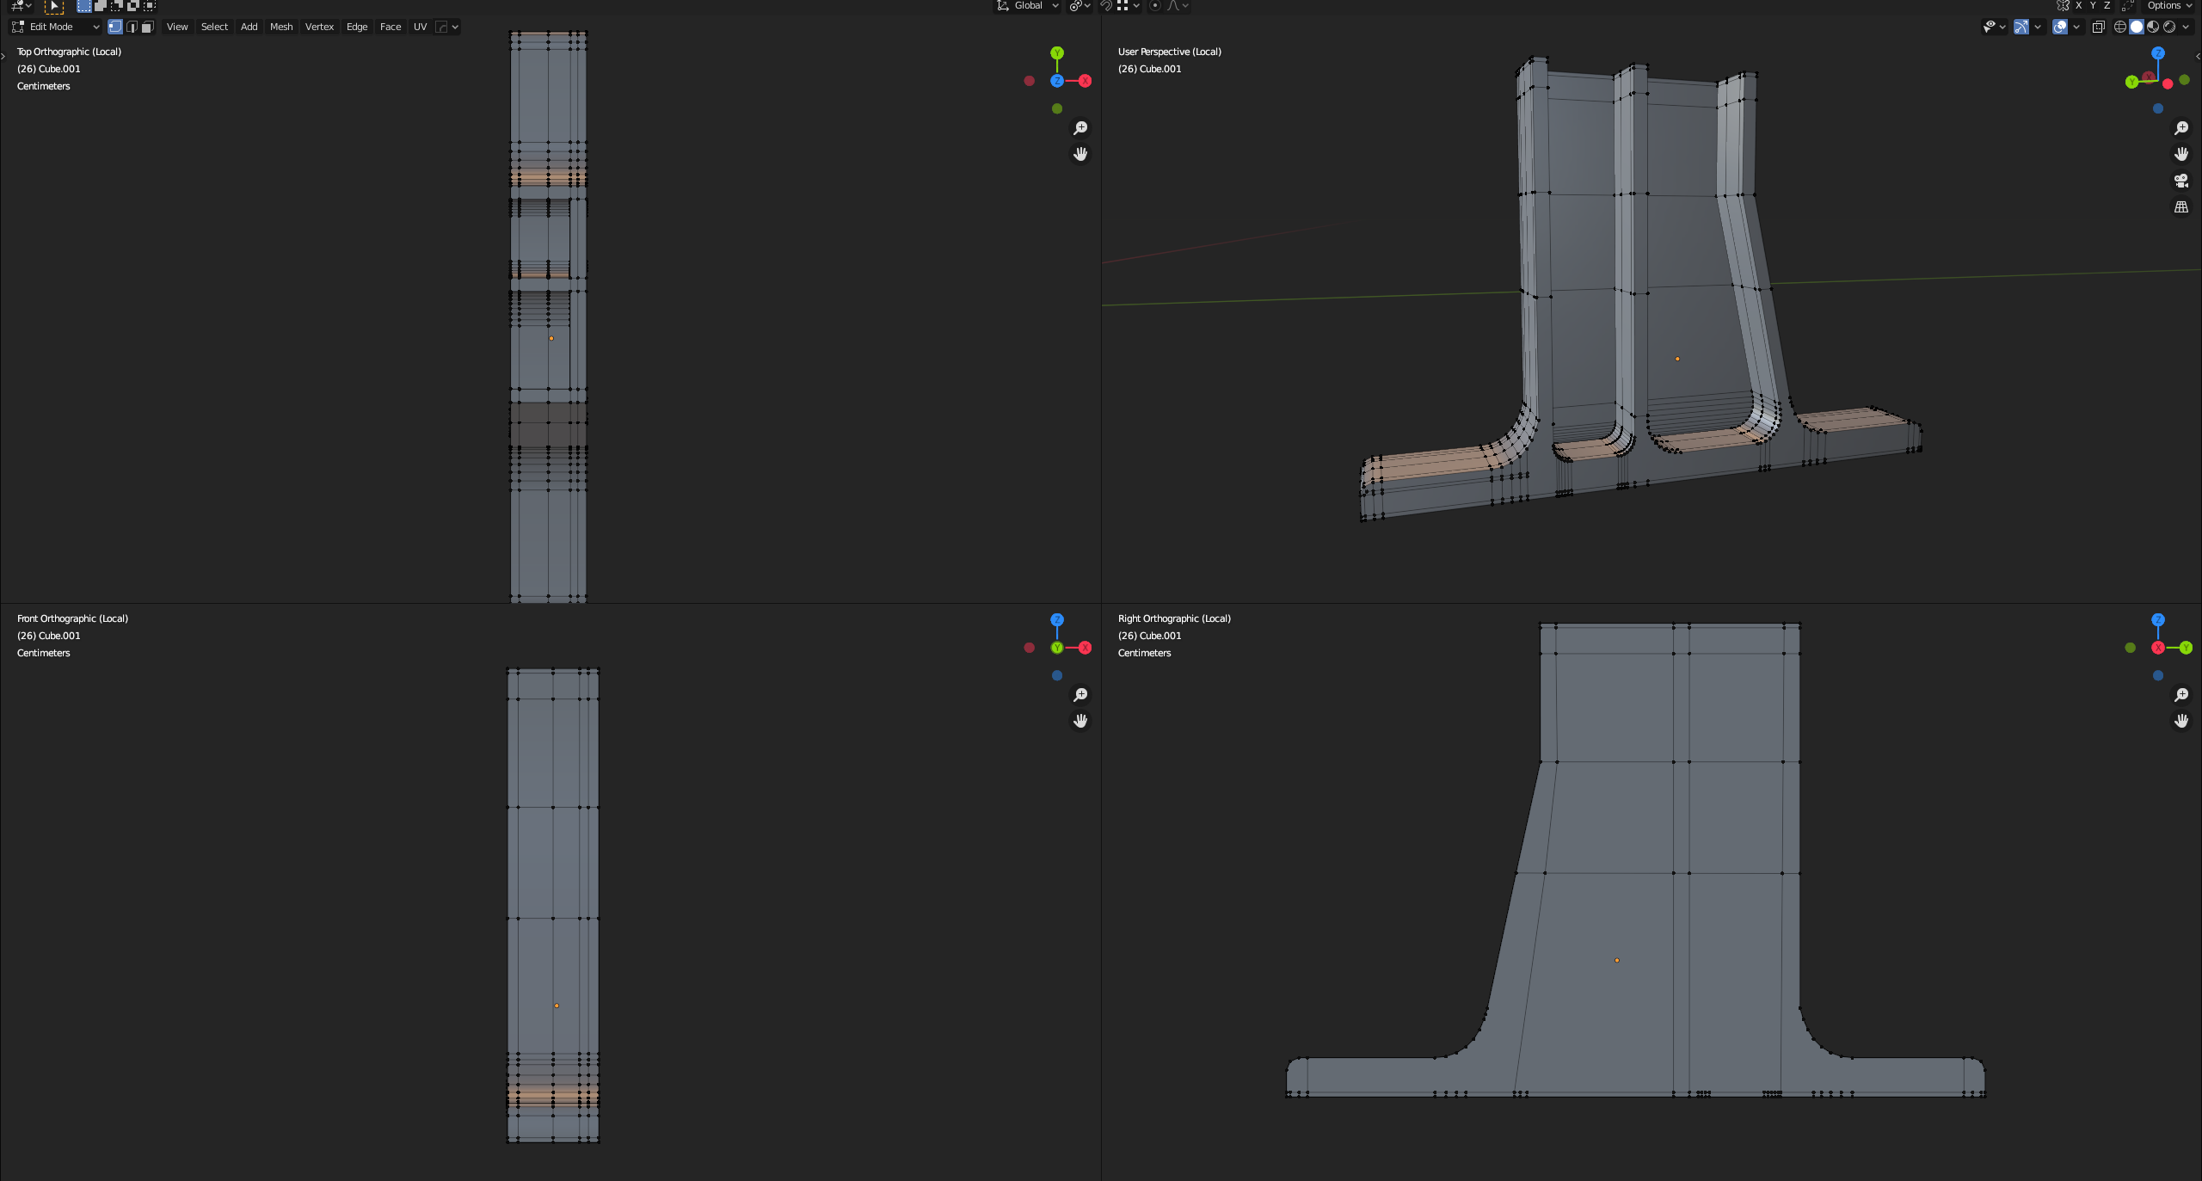
Task: Open the Global transform orientation dropdown
Action: tap(1029, 6)
